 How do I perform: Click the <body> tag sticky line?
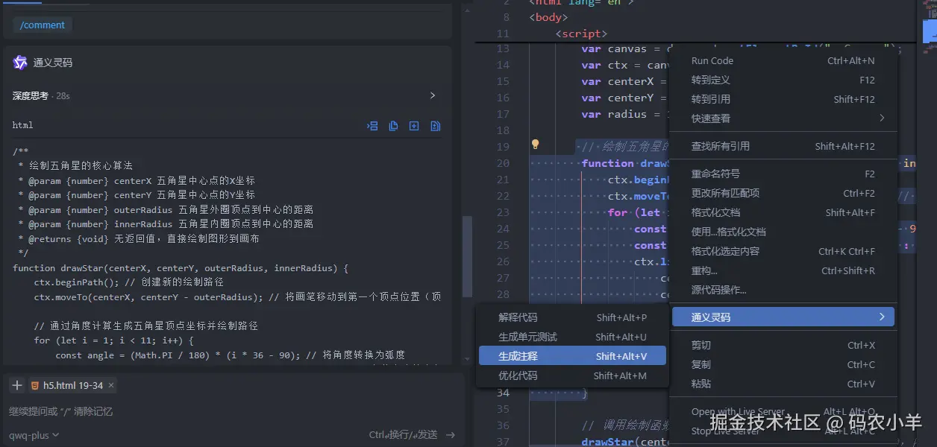[x=548, y=17]
